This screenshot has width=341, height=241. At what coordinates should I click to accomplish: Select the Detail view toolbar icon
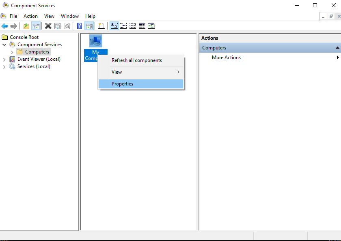[x=142, y=26]
